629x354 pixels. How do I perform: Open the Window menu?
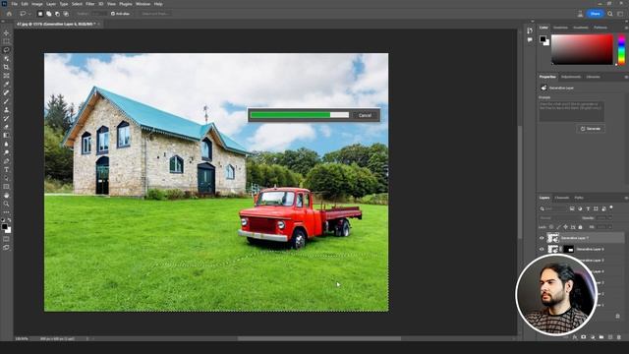pos(143,4)
